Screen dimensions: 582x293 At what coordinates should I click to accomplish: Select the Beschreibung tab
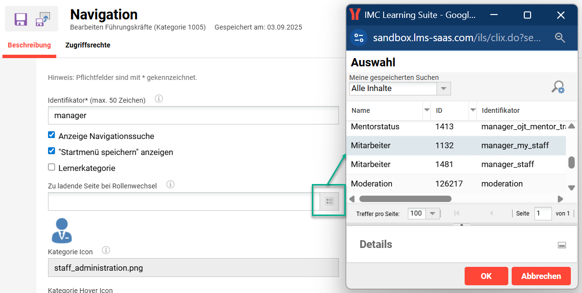point(29,45)
